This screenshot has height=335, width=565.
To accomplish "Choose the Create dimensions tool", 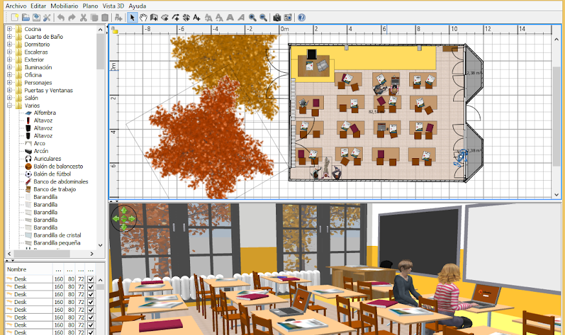I will 186,17.
